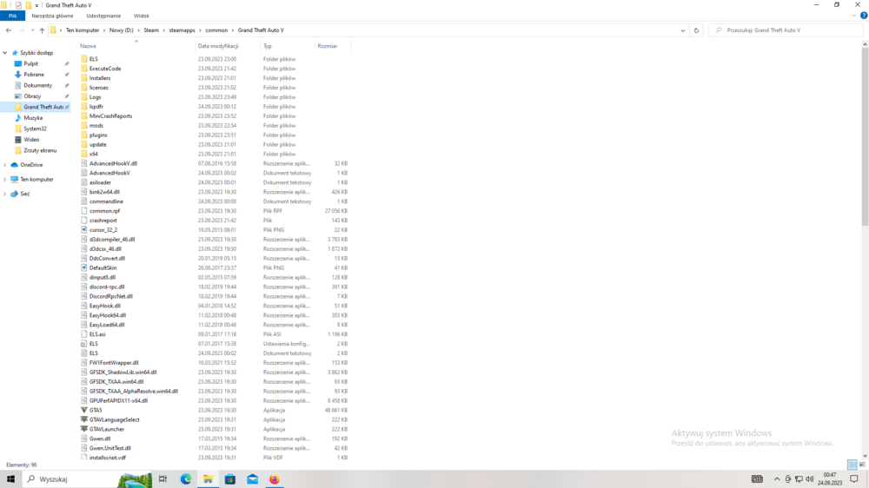869x488 pixels.
Task: Collapse the Szybki dostęp tree node
Action: coord(5,53)
